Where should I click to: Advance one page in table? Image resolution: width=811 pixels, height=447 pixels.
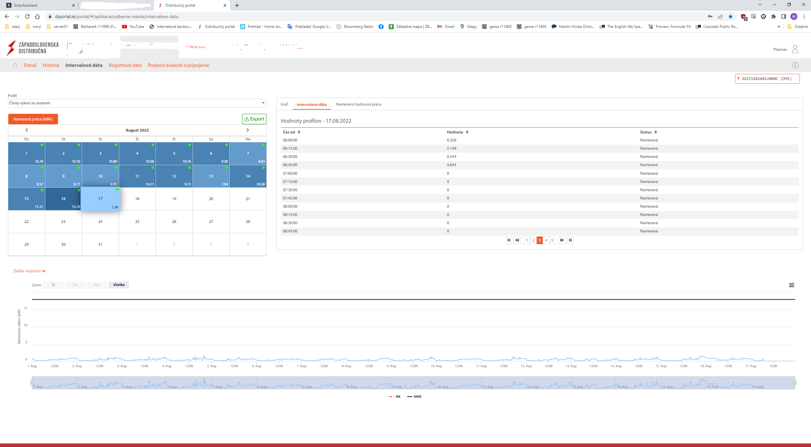tap(562, 240)
